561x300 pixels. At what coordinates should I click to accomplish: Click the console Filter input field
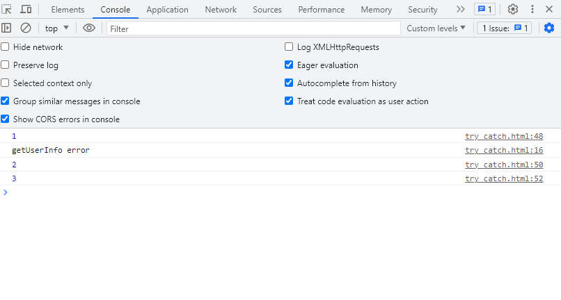point(253,28)
